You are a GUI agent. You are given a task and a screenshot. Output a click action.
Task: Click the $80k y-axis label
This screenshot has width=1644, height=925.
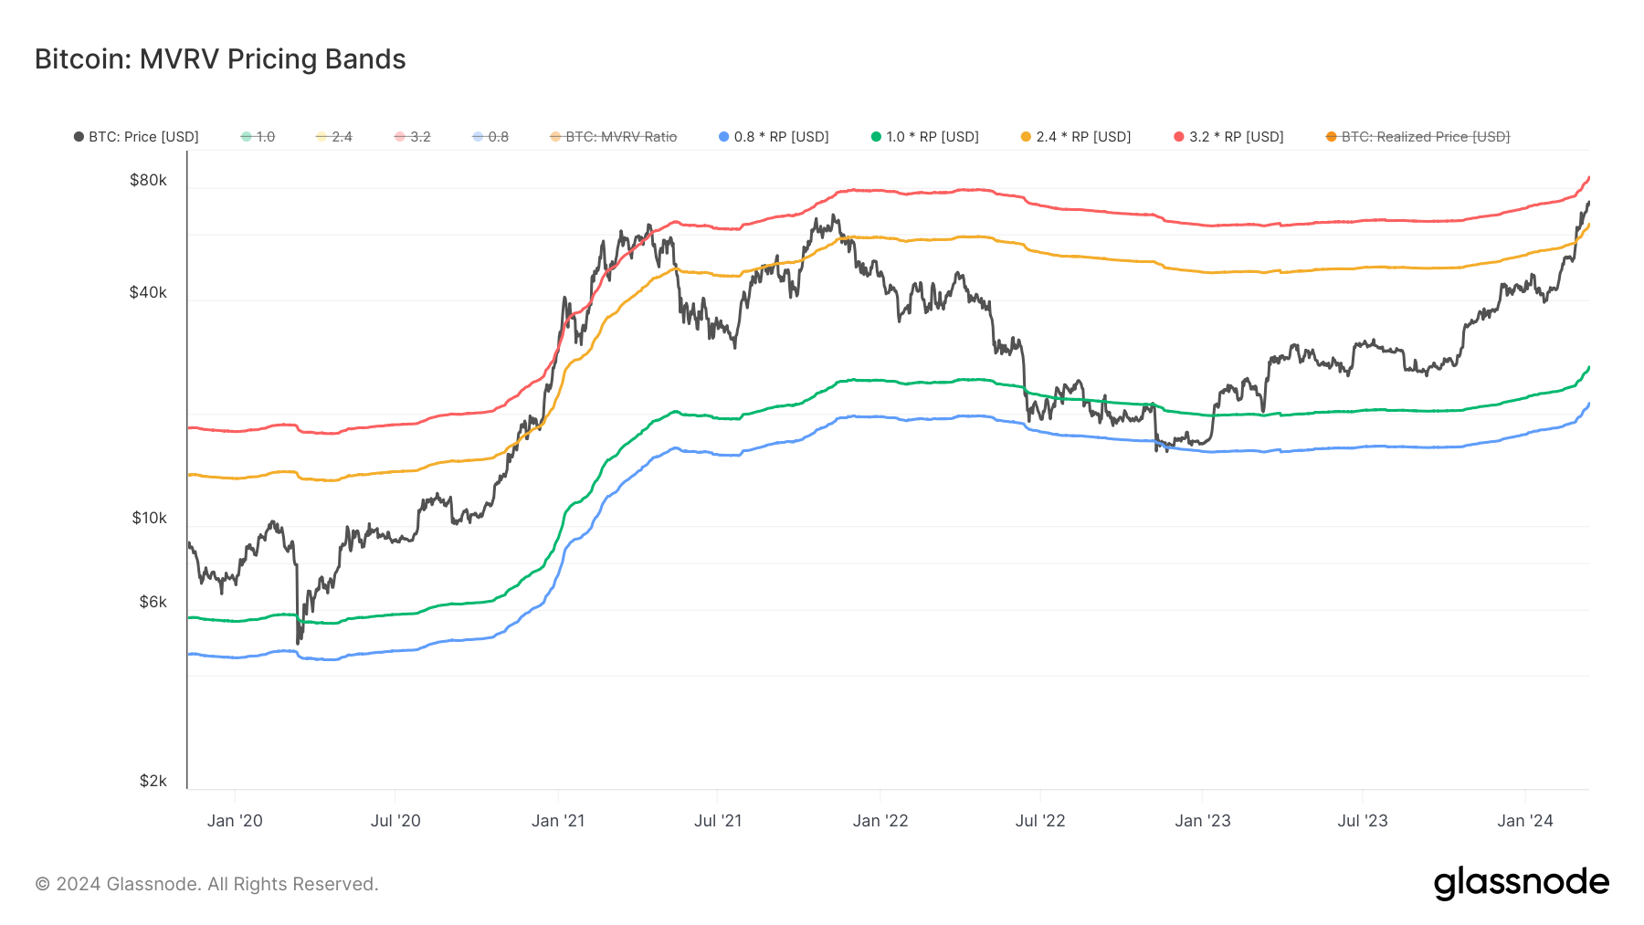[x=148, y=180]
